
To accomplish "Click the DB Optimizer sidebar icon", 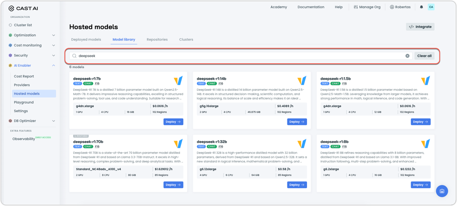I will pyautogui.click(x=11, y=121).
